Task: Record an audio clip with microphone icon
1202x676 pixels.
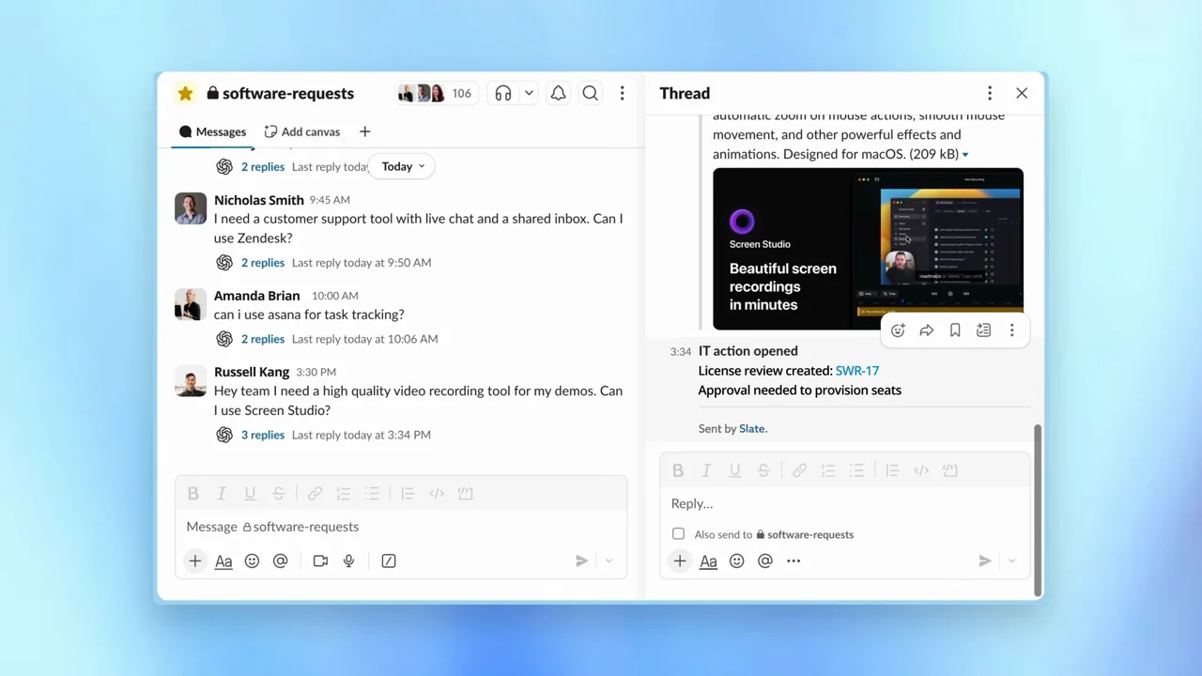Action: pos(348,561)
